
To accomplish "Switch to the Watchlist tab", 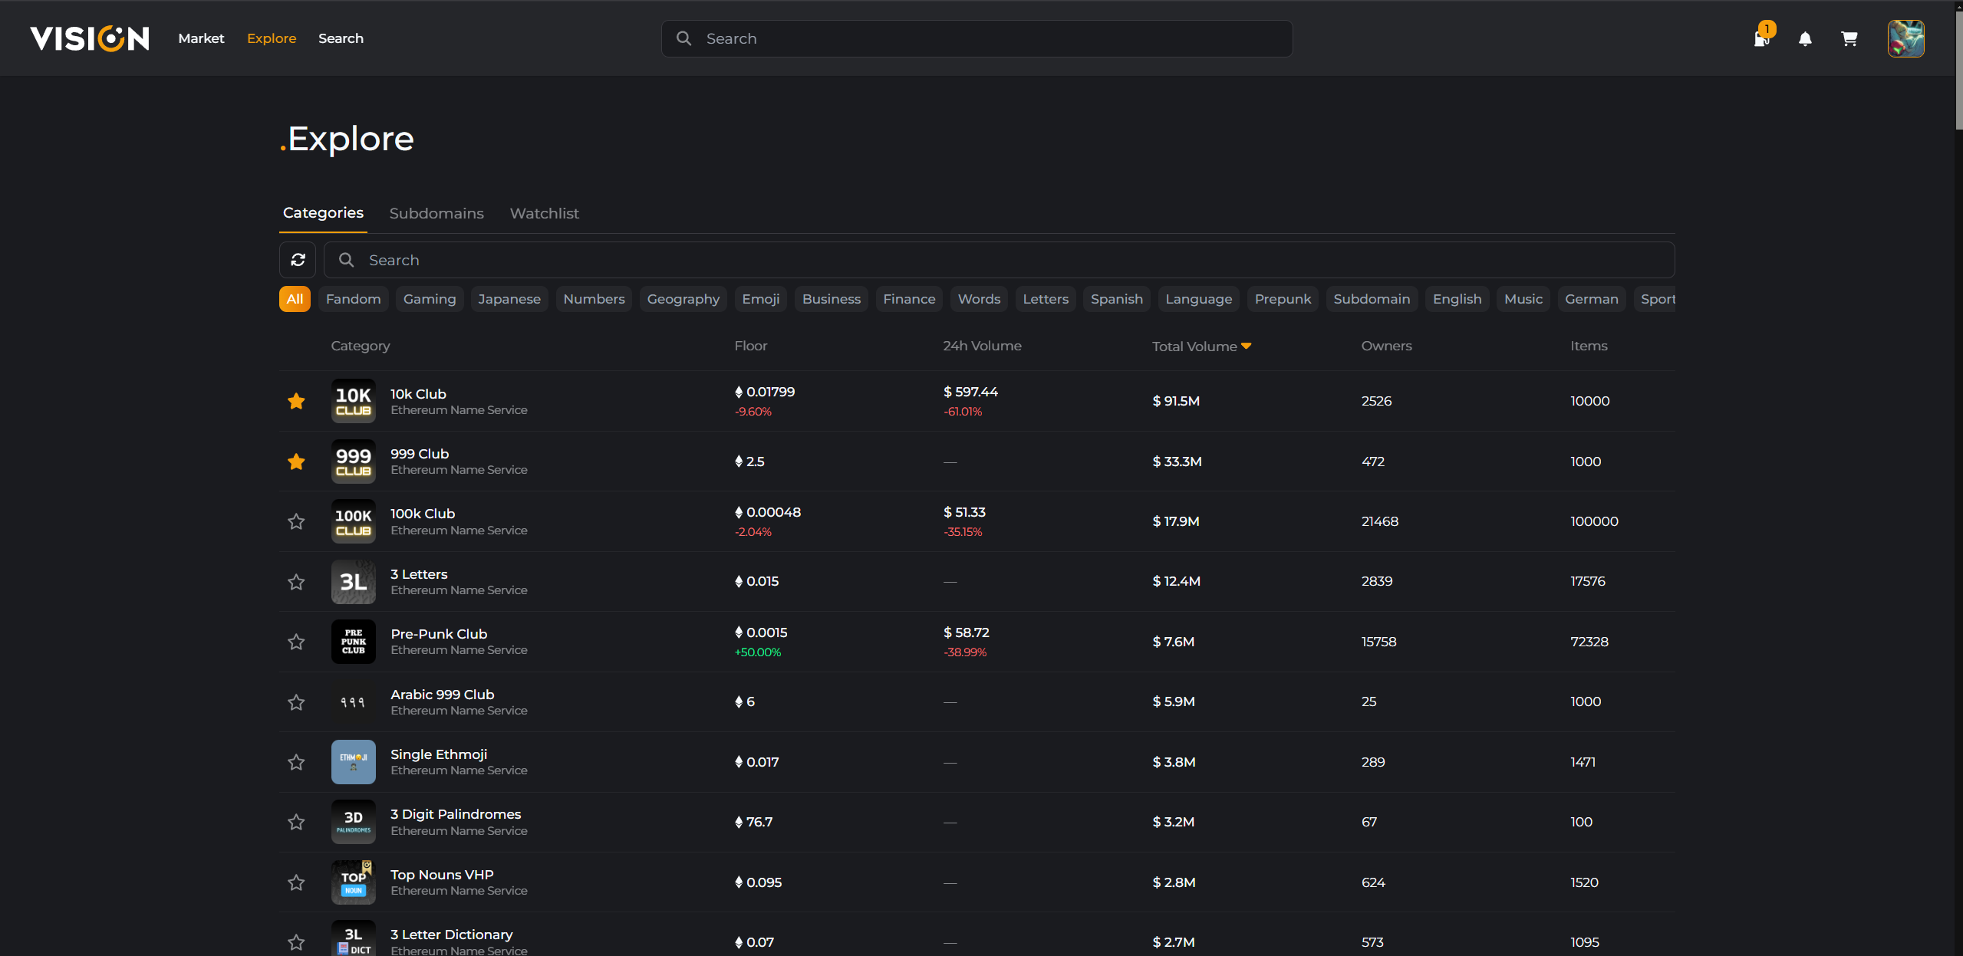I will coord(545,213).
